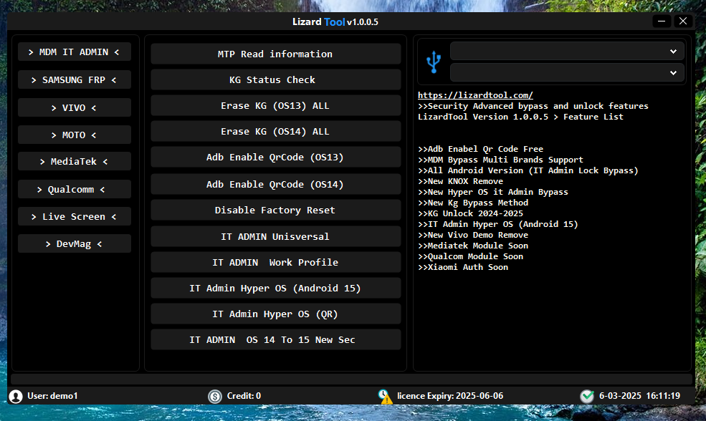Click the bottom progress bar
This screenshot has height=421, width=706.
[x=351, y=379]
